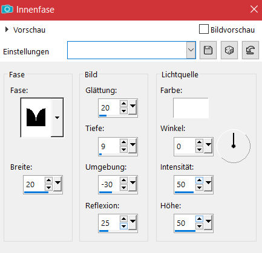Increase Glättung value with up arrow

(x=123, y=104)
